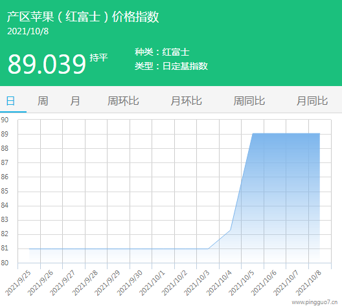
Task: Click the chart peak point at 2021/10/5
Action: (253, 133)
